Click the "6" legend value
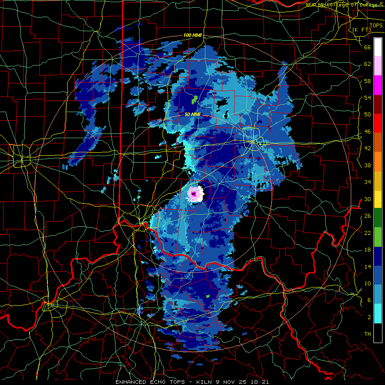The image size is (385, 385). click(369, 300)
